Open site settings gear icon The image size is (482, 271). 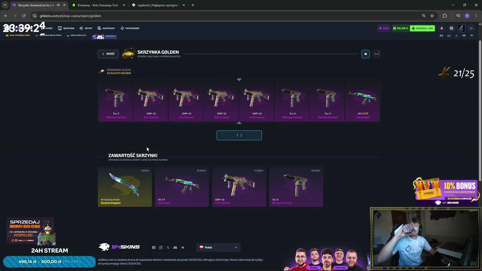(451, 28)
